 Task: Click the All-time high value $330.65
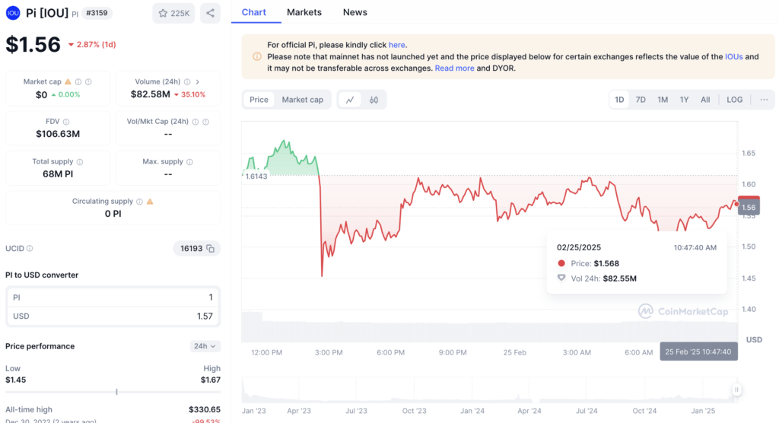tap(204, 409)
